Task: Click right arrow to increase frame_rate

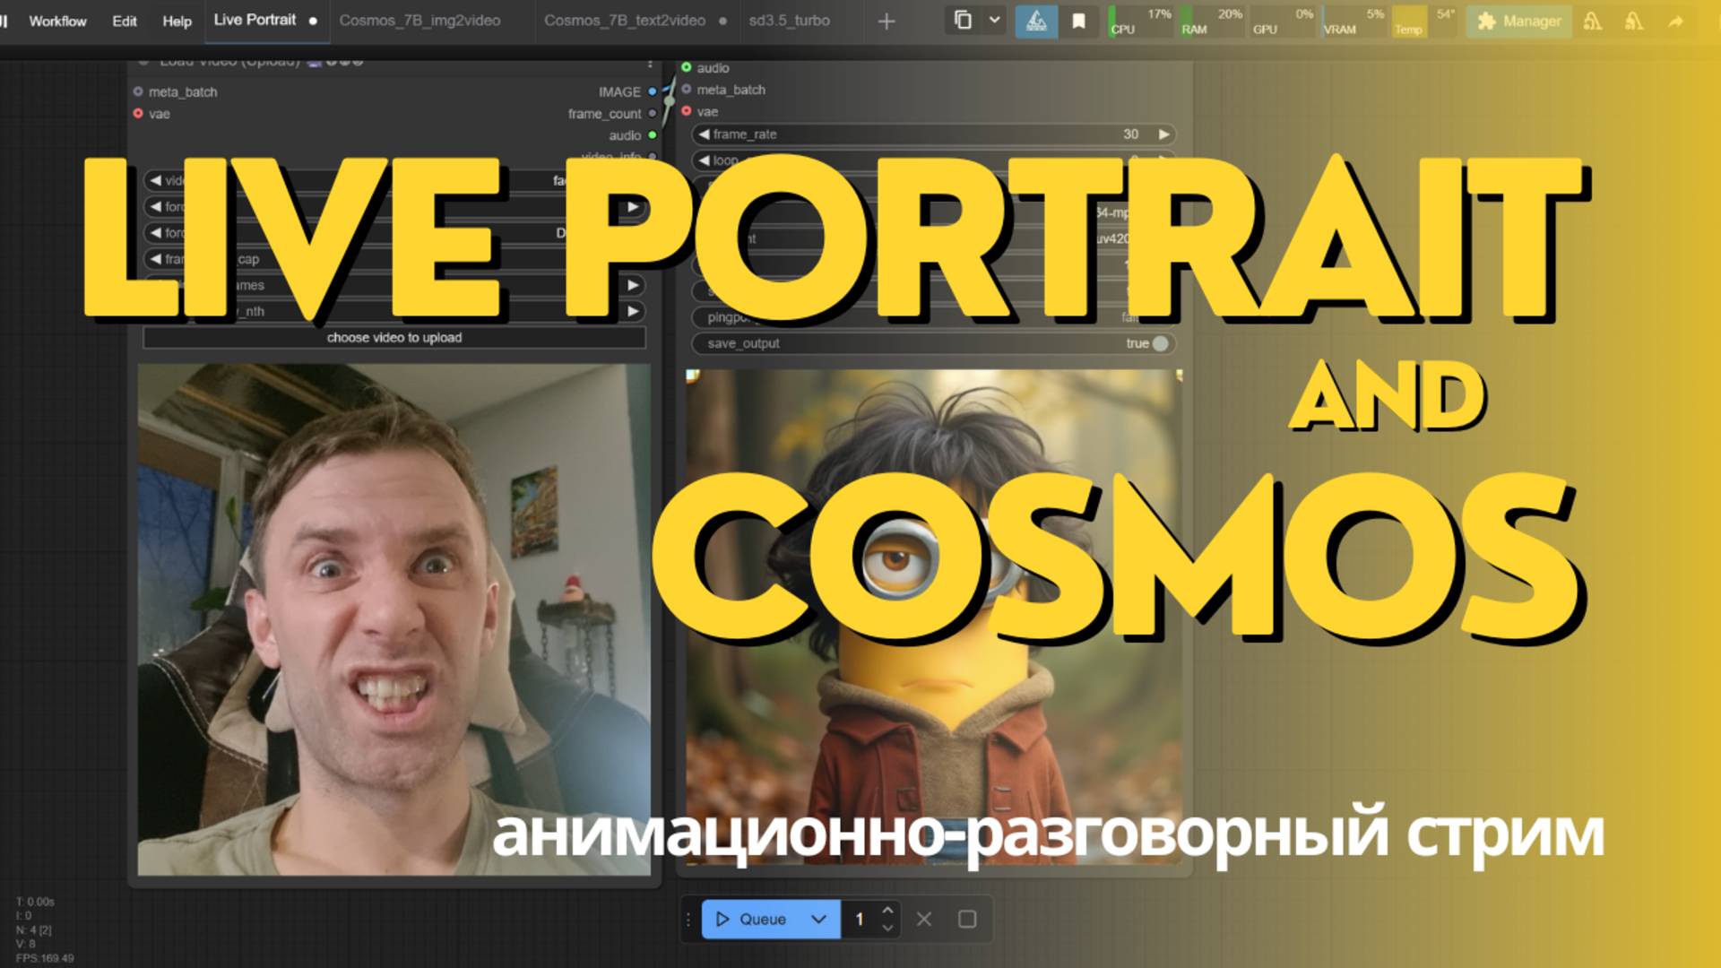Action: point(1163,134)
